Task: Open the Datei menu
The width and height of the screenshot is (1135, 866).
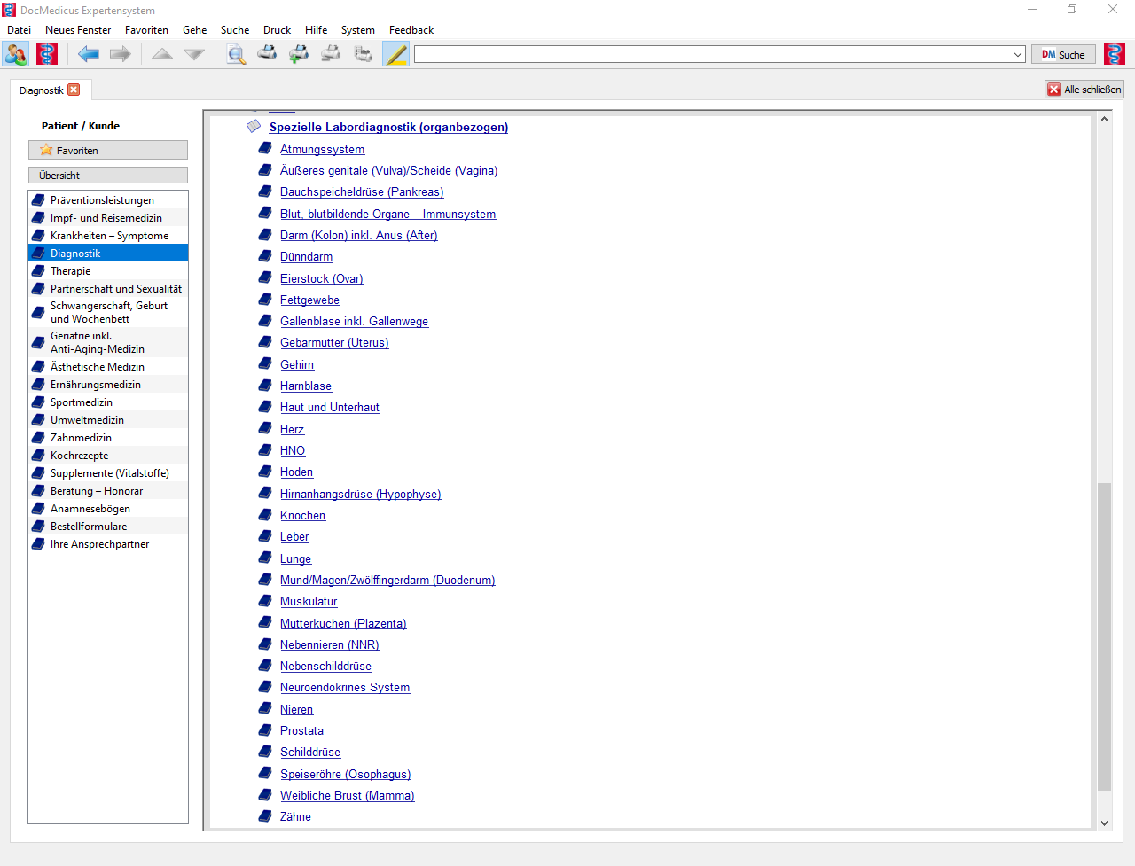Action: 19,30
